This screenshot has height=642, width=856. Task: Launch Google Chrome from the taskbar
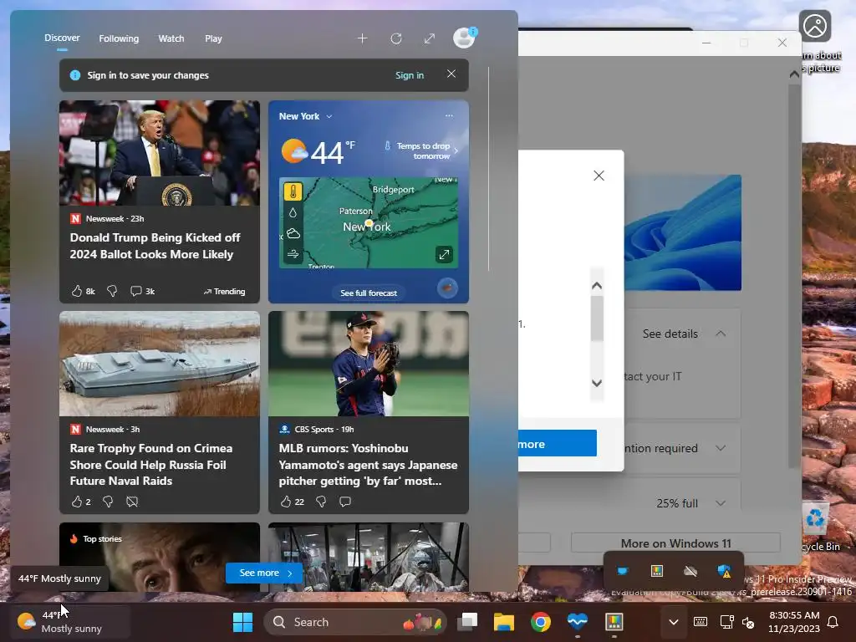pos(541,622)
